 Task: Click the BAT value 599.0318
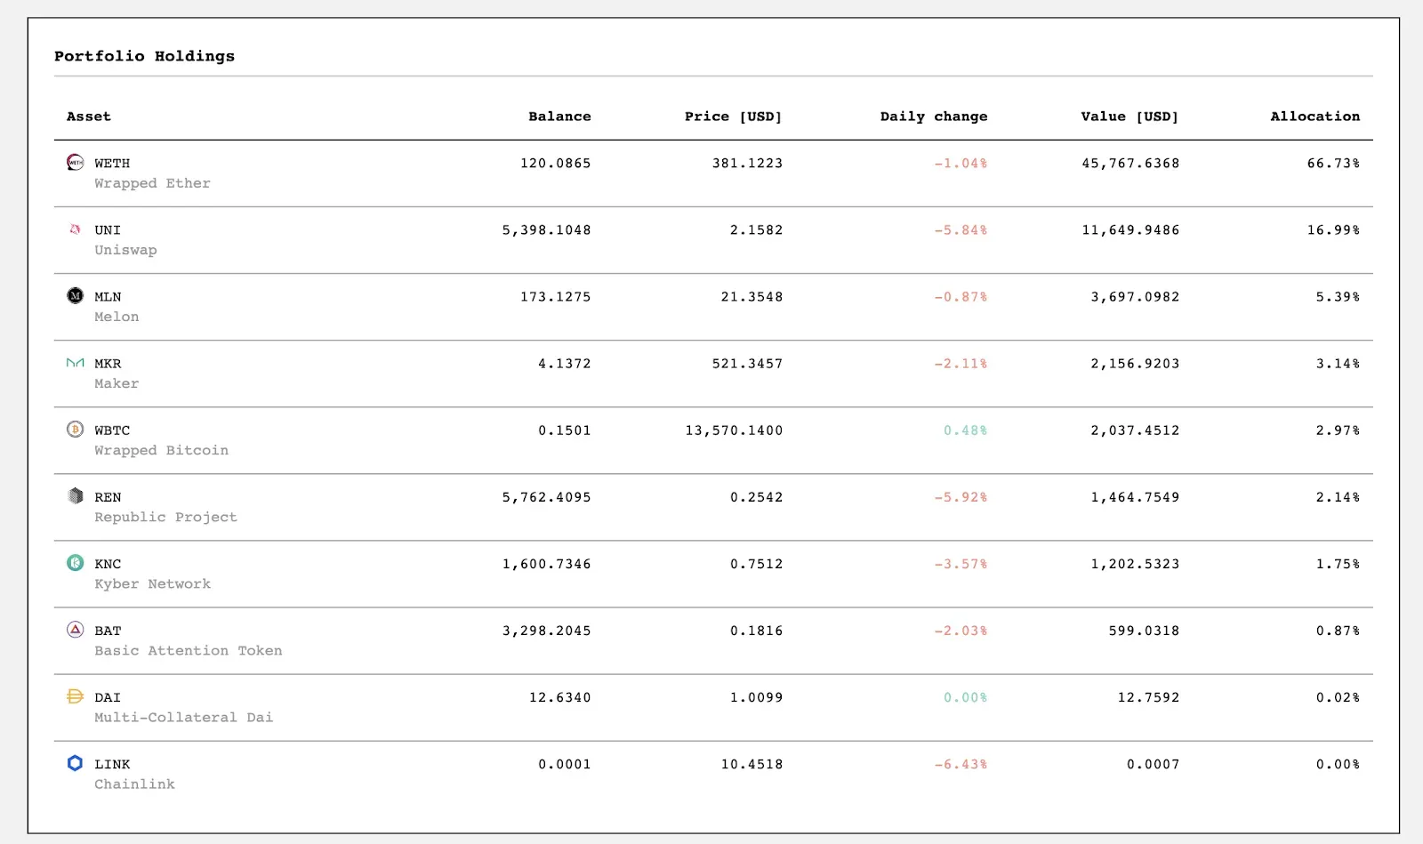click(1144, 631)
